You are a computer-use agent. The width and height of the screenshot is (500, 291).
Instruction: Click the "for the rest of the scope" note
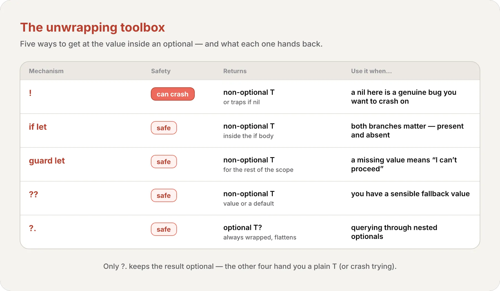[x=258, y=170]
